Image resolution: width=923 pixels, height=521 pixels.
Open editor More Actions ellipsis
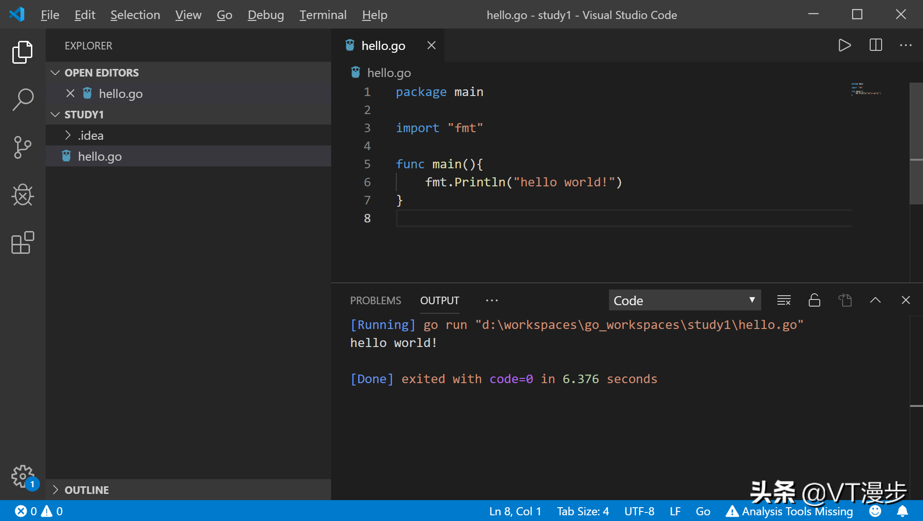coord(906,45)
